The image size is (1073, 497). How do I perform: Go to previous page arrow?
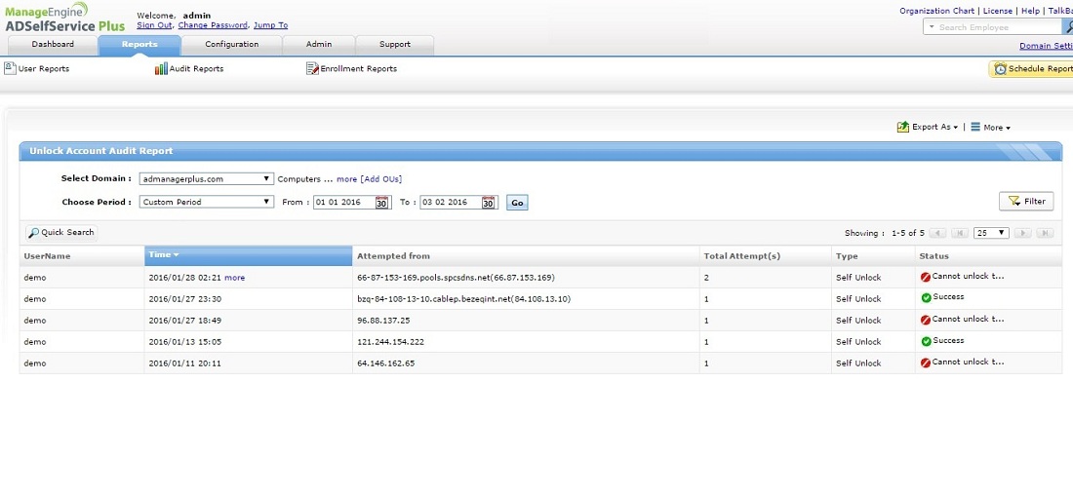coord(938,233)
